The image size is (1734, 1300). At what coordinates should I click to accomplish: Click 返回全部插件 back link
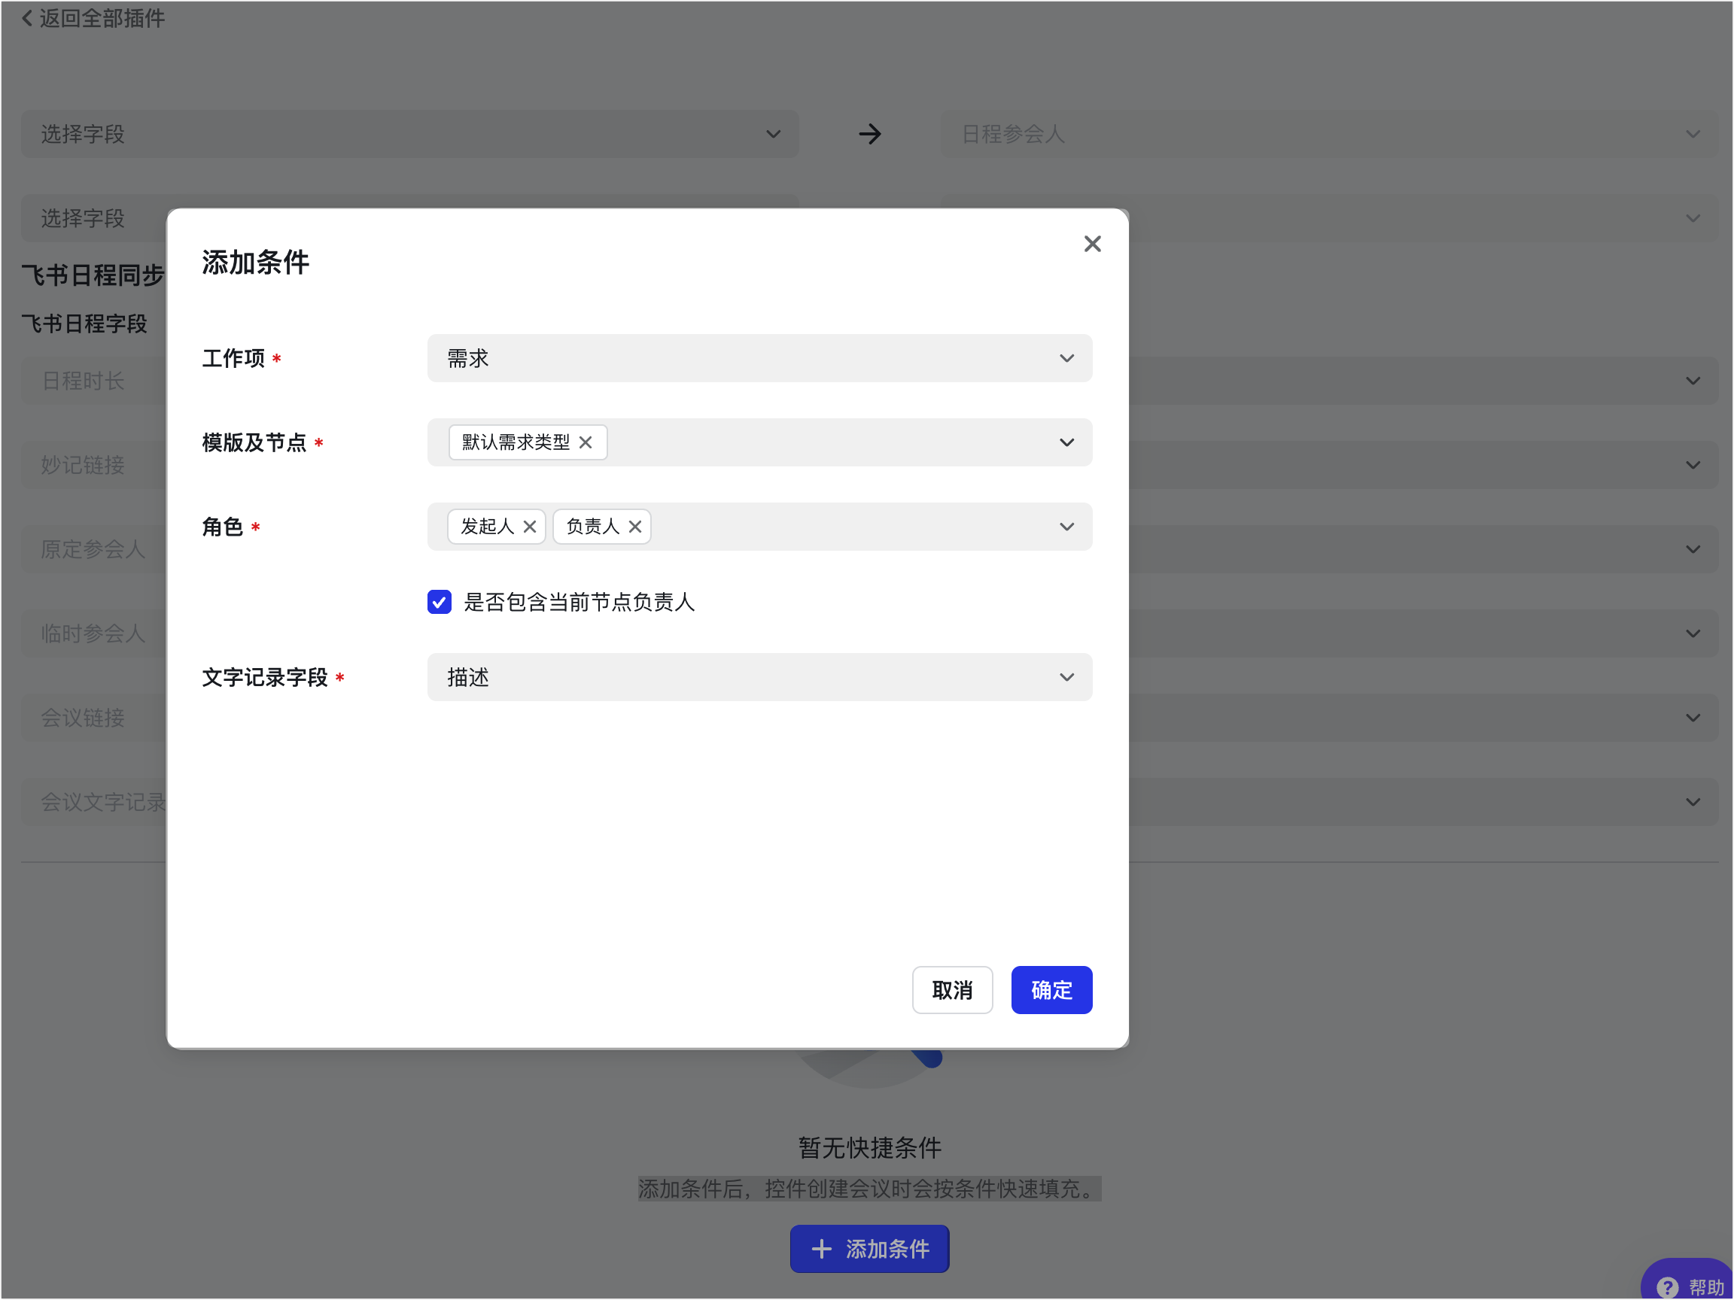[93, 18]
